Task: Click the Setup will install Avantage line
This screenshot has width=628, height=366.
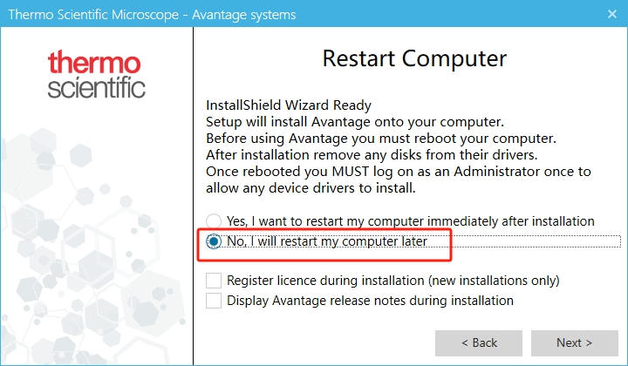Action: pos(355,122)
